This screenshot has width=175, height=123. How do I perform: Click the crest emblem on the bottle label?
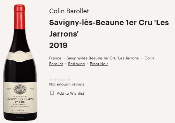(x=20, y=89)
